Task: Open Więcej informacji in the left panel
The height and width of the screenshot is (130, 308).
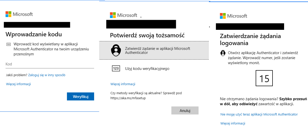Action: 18,84
